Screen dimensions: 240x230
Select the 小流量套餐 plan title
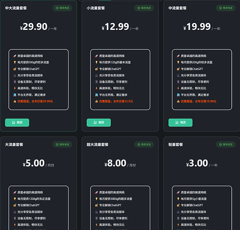[x=96, y=8]
